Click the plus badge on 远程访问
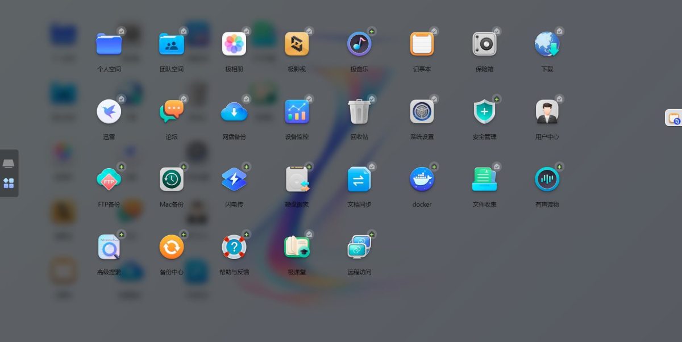The image size is (682, 342). (x=372, y=234)
